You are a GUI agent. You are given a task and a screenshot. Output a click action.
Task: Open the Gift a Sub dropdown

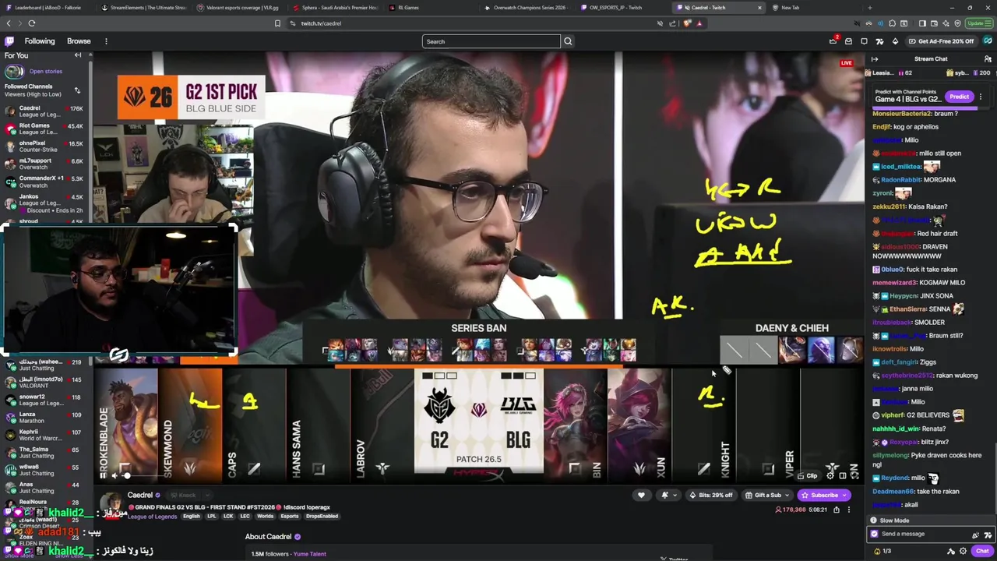click(766, 495)
